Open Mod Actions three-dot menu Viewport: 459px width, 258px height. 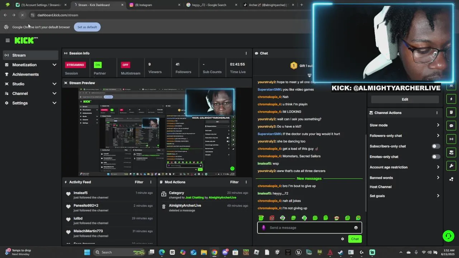pyautogui.click(x=246, y=182)
